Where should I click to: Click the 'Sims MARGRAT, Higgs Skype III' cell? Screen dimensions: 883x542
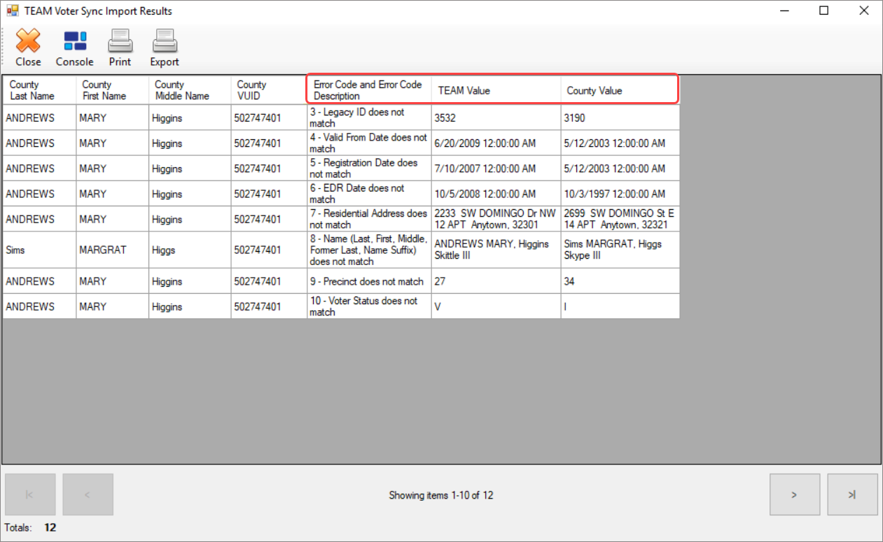click(620, 250)
